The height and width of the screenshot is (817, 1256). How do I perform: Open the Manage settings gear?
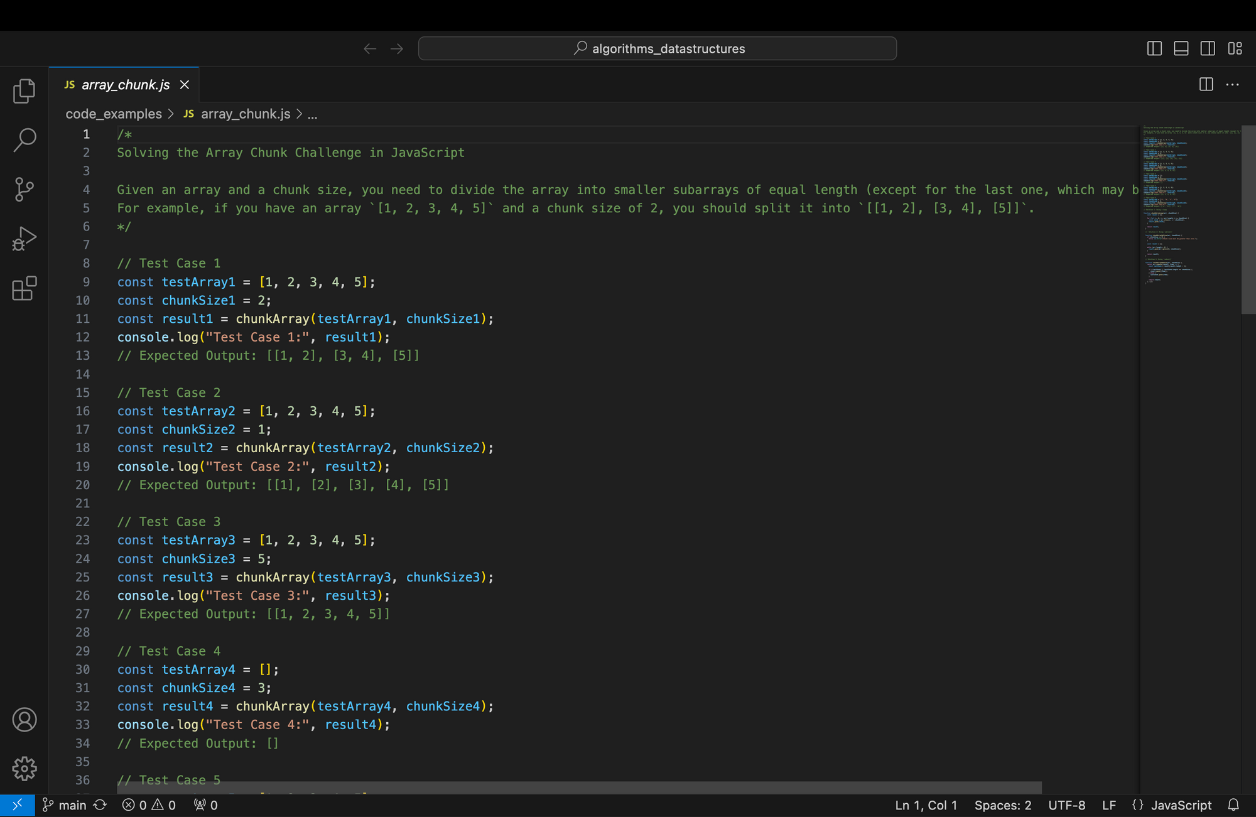click(x=24, y=769)
